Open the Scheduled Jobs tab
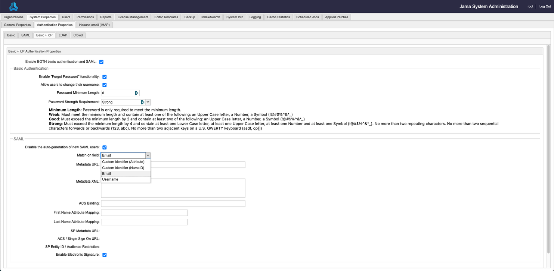Screen dimensions: 554x271 [x=308, y=17]
